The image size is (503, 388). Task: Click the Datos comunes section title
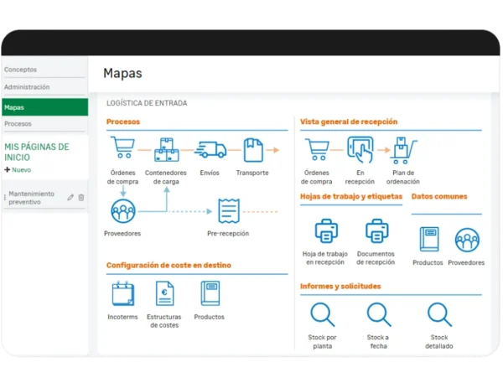[439, 197]
